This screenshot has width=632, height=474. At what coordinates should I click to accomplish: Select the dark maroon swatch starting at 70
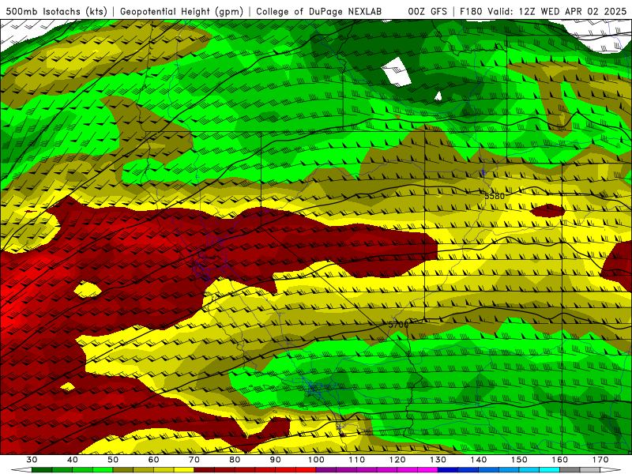pyautogui.click(x=205, y=470)
